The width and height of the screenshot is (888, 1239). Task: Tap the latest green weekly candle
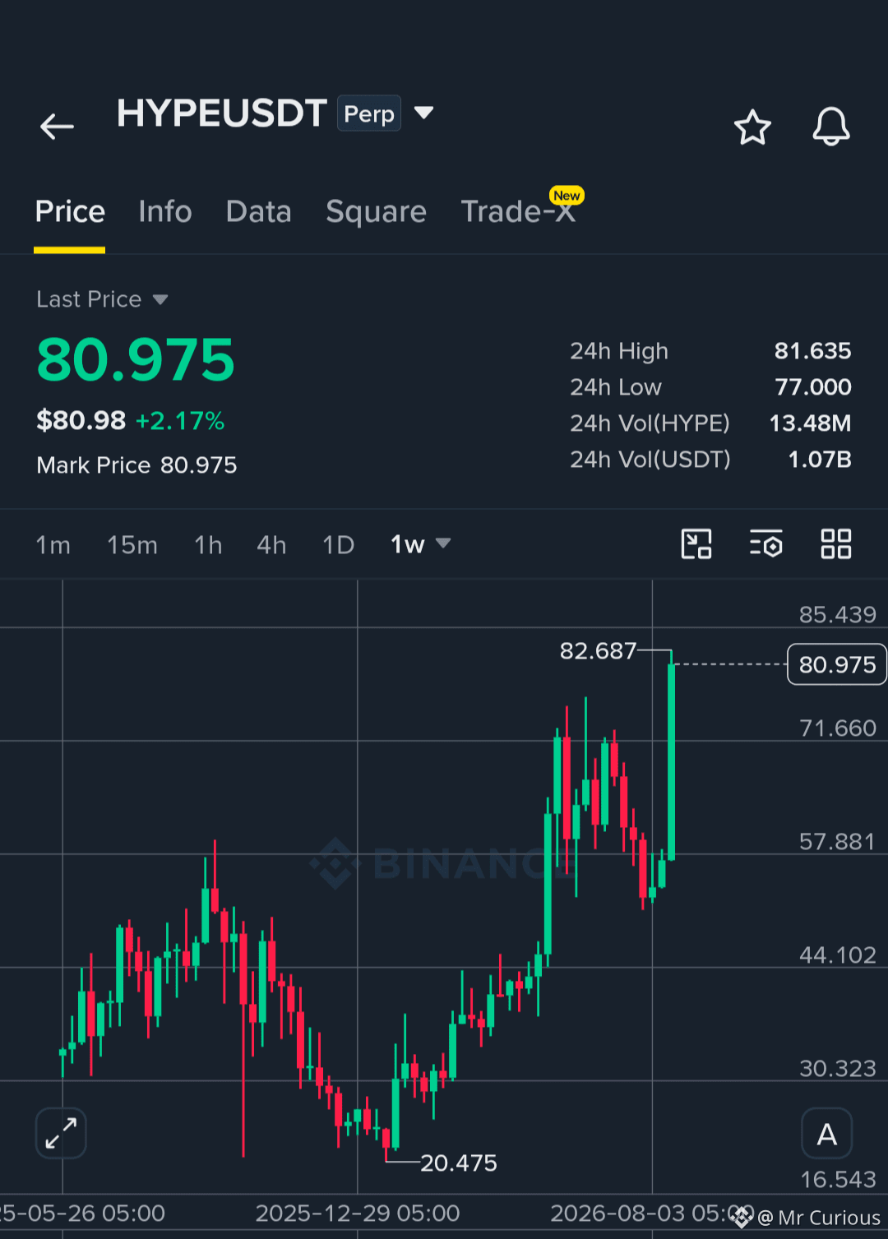[672, 761]
